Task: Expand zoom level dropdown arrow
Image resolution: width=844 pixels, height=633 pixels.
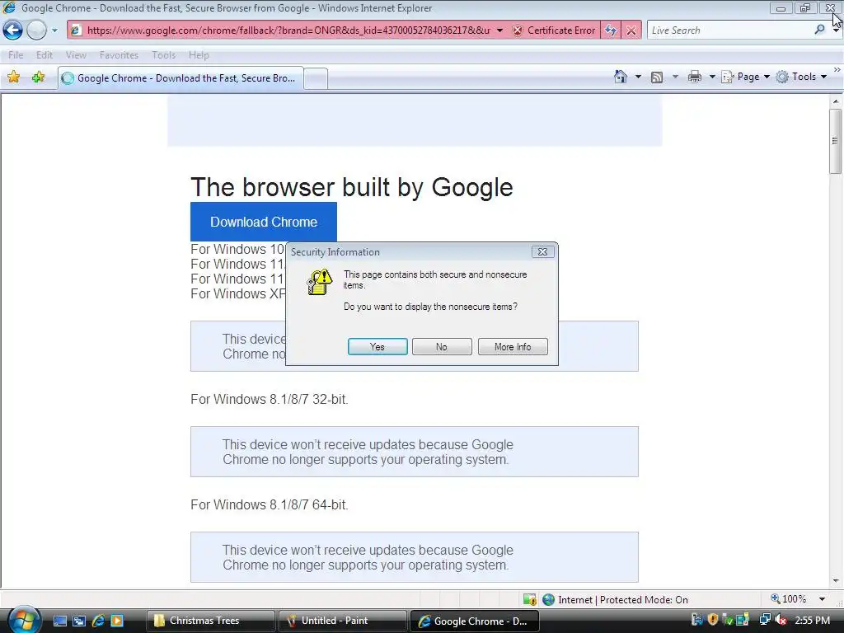Action: [822, 599]
